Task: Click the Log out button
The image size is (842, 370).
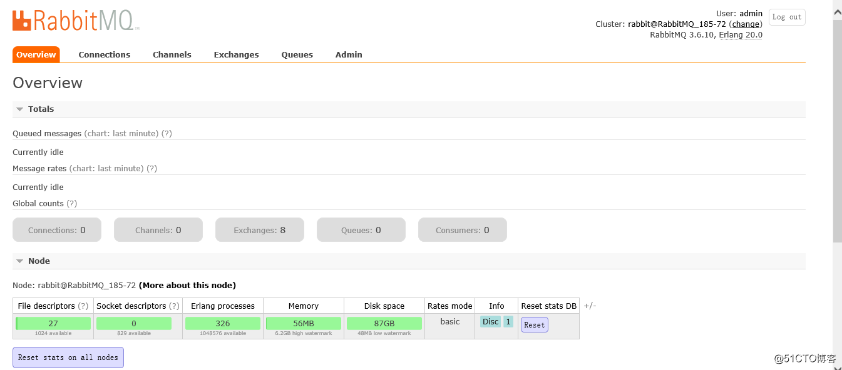Action: coord(787,17)
